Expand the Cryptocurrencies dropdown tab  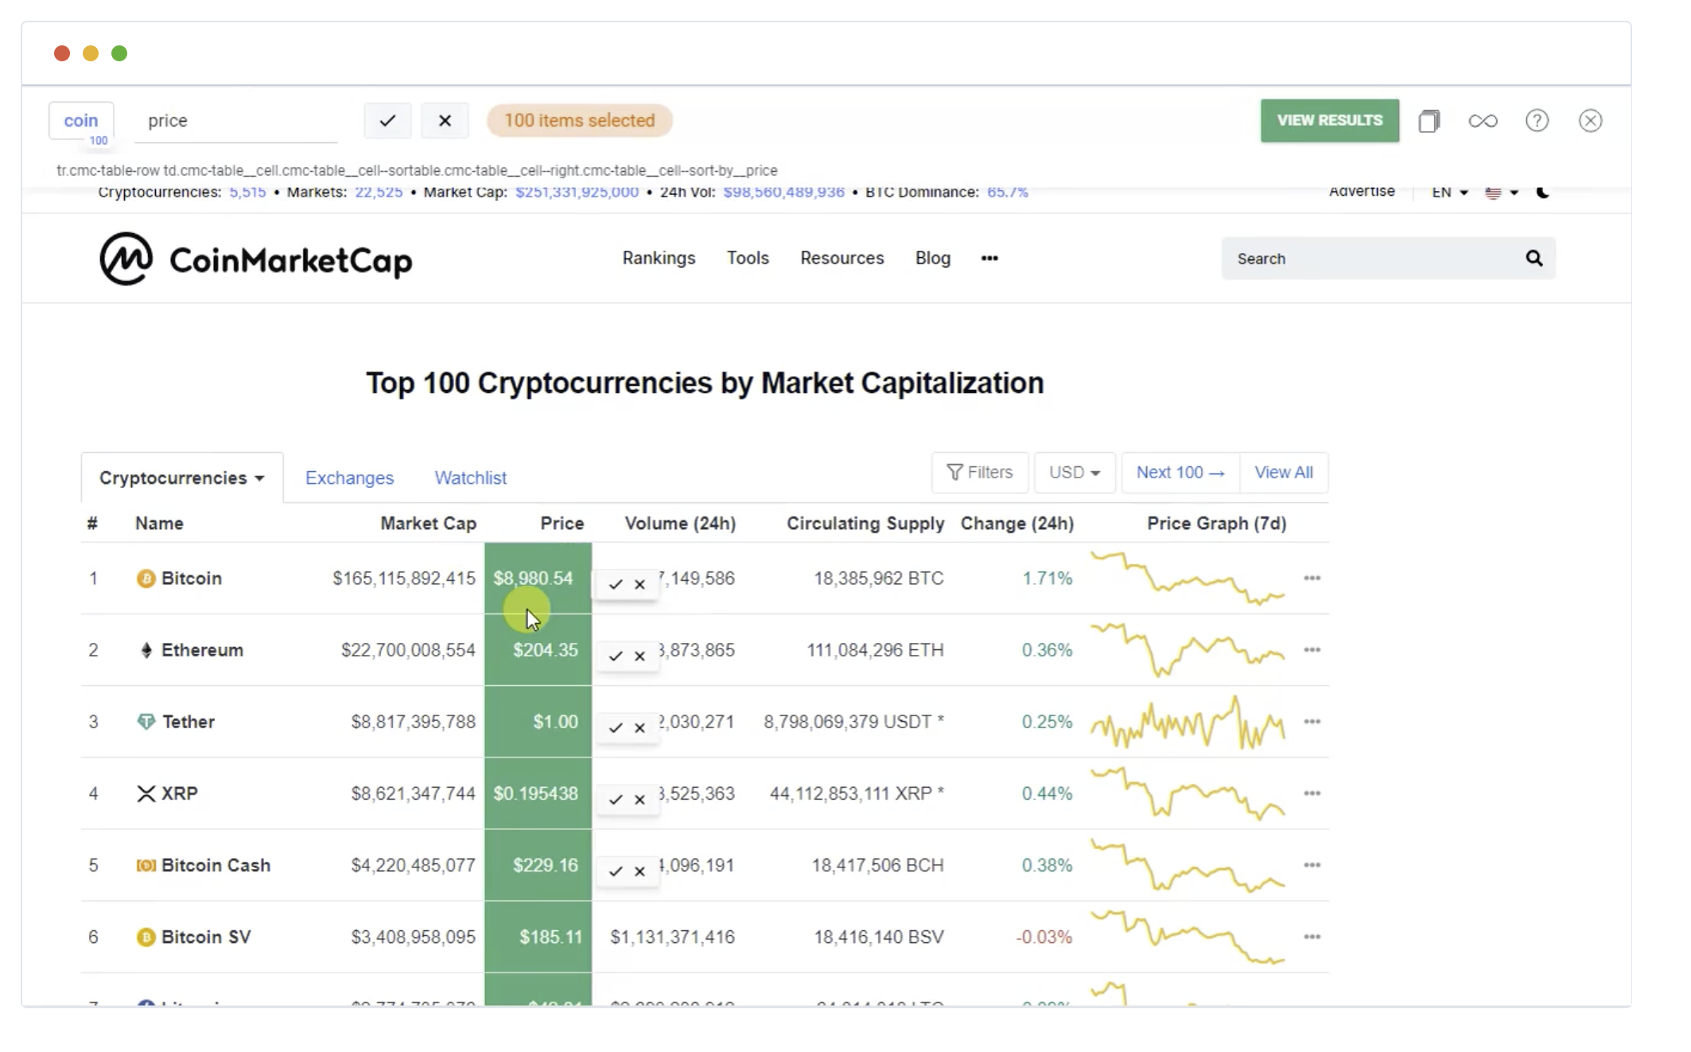click(x=181, y=477)
